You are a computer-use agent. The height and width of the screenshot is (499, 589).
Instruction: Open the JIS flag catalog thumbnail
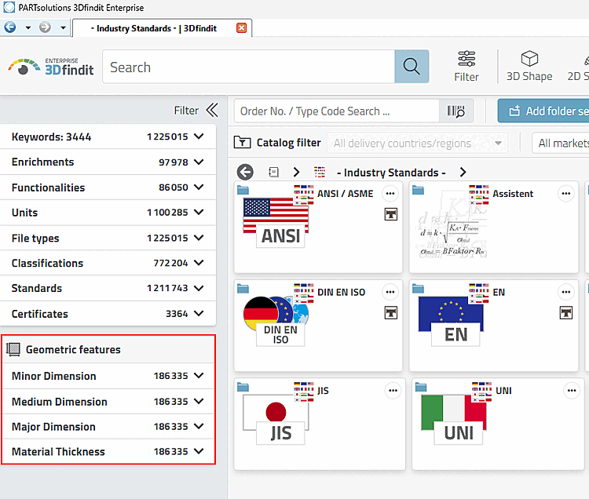click(x=276, y=420)
